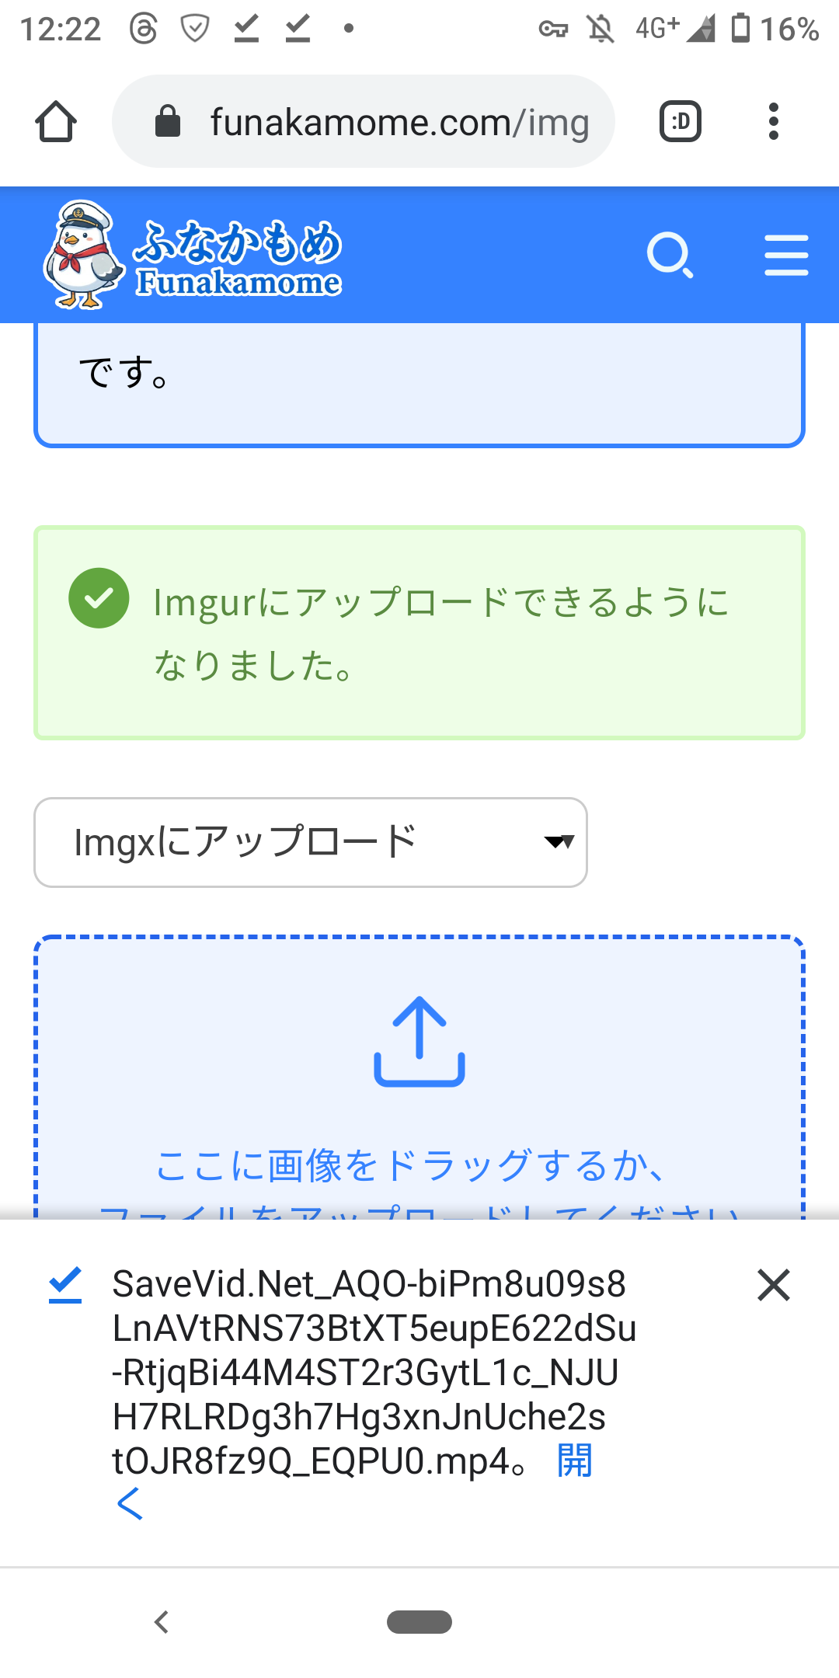Tap the upload arrow icon
This screenshot has width=839, height=1678.
click(x=419, y=1041)
